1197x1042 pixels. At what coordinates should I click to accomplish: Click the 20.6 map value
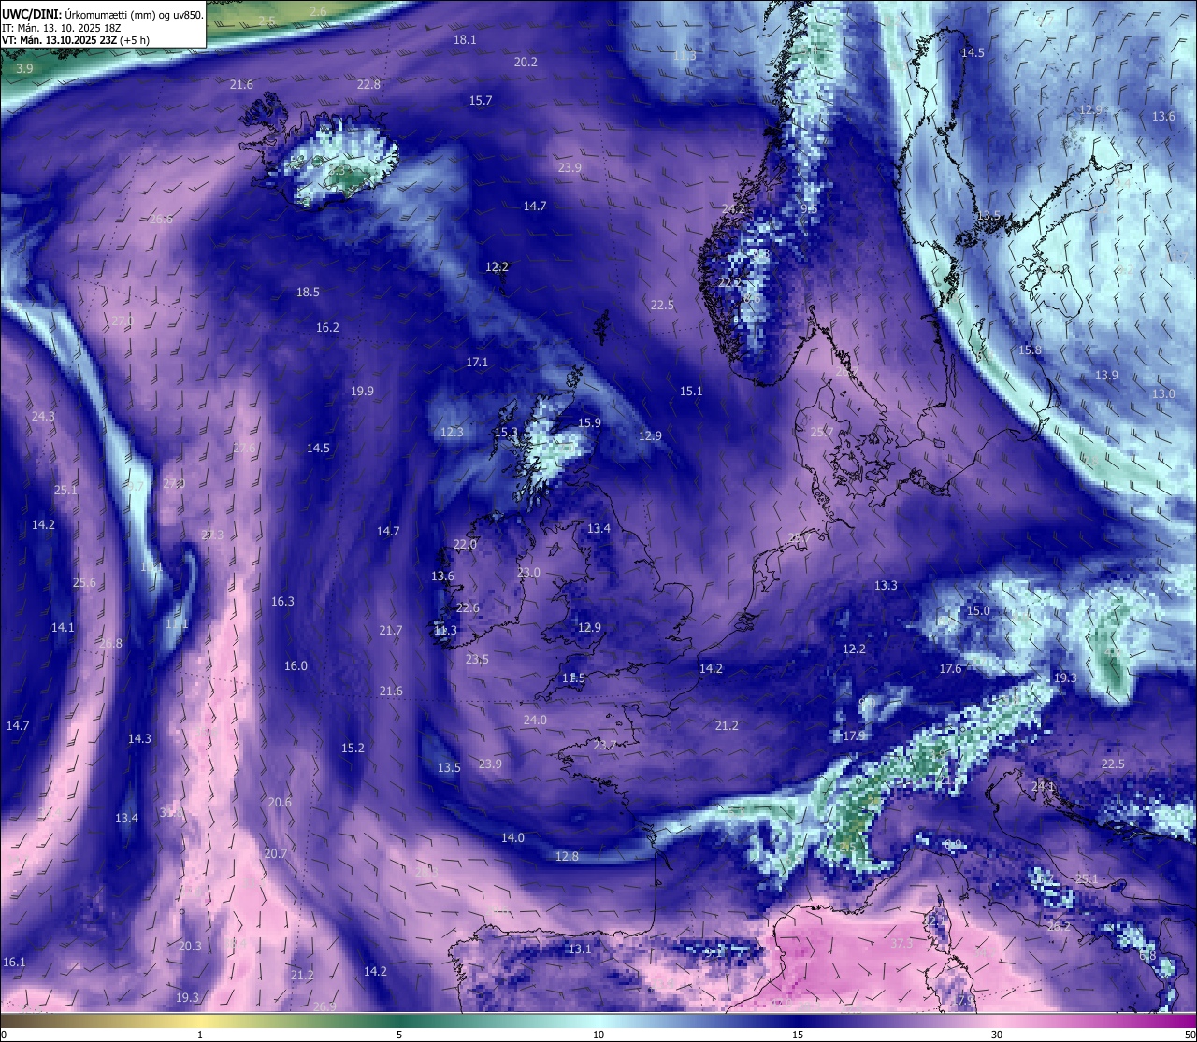280,803
